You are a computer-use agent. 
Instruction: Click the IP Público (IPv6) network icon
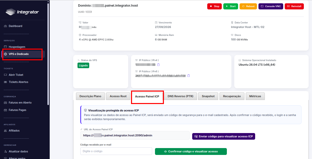click(x=137, y=71)
